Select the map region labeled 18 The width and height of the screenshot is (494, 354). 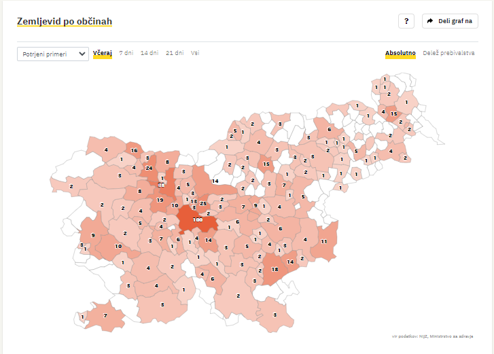coord(275,269)
